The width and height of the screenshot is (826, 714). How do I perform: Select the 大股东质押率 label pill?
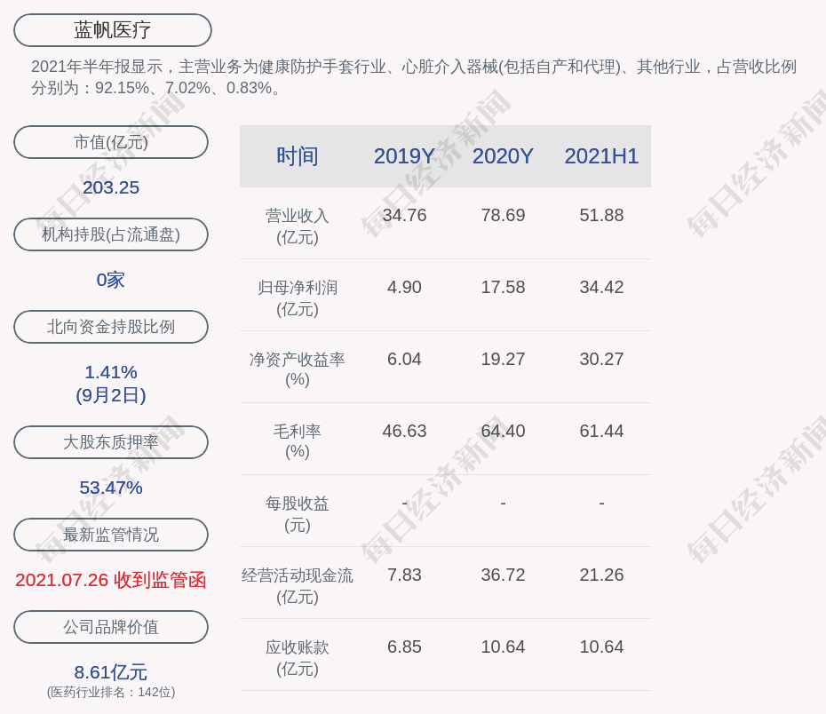(x=111, y=442)
